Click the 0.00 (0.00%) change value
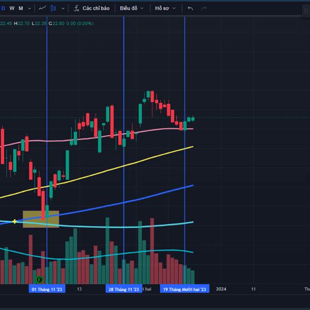The width and height of the screenshot is (310, 310). pos(80,23)
